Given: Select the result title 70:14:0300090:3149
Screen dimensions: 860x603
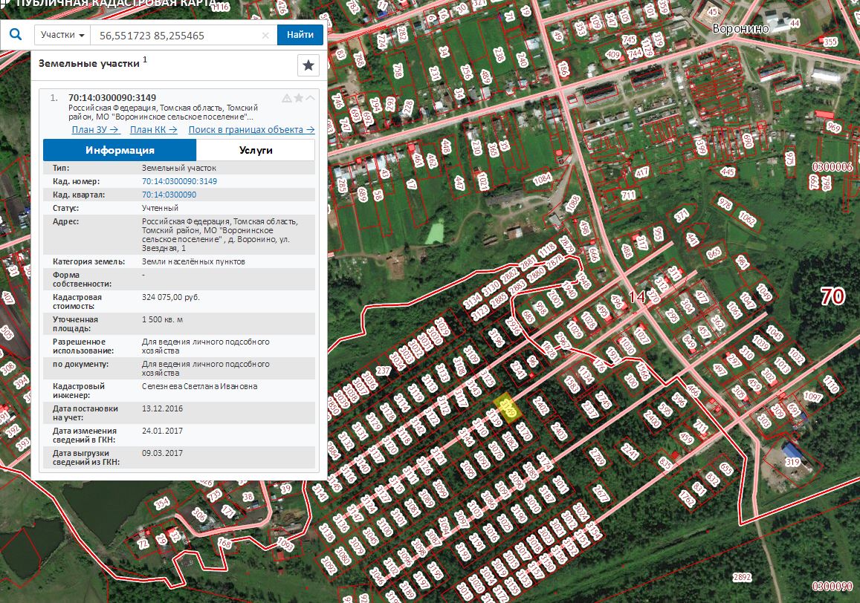Looking at the screenshot, I should [112, 97].
